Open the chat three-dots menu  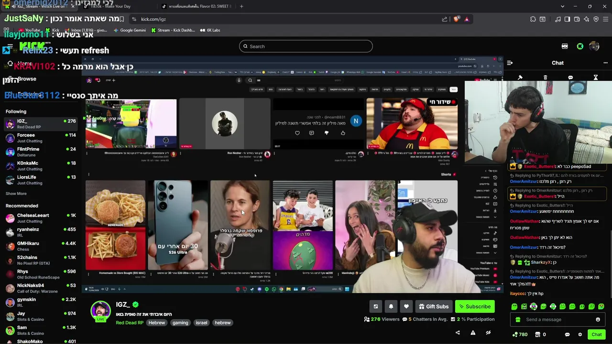click(x=605, y=63)
